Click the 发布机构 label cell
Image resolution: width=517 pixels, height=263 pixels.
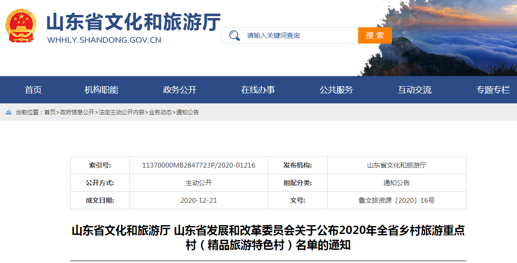pos(298,165)
